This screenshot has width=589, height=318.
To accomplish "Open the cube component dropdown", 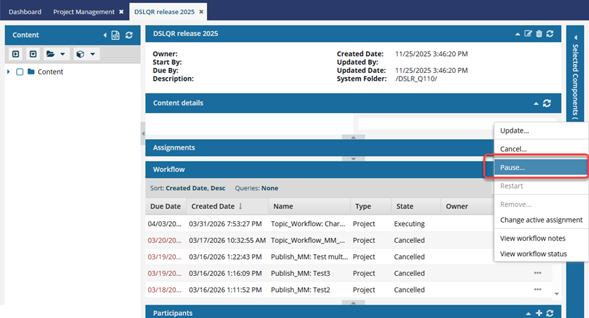I will (86, 54).
